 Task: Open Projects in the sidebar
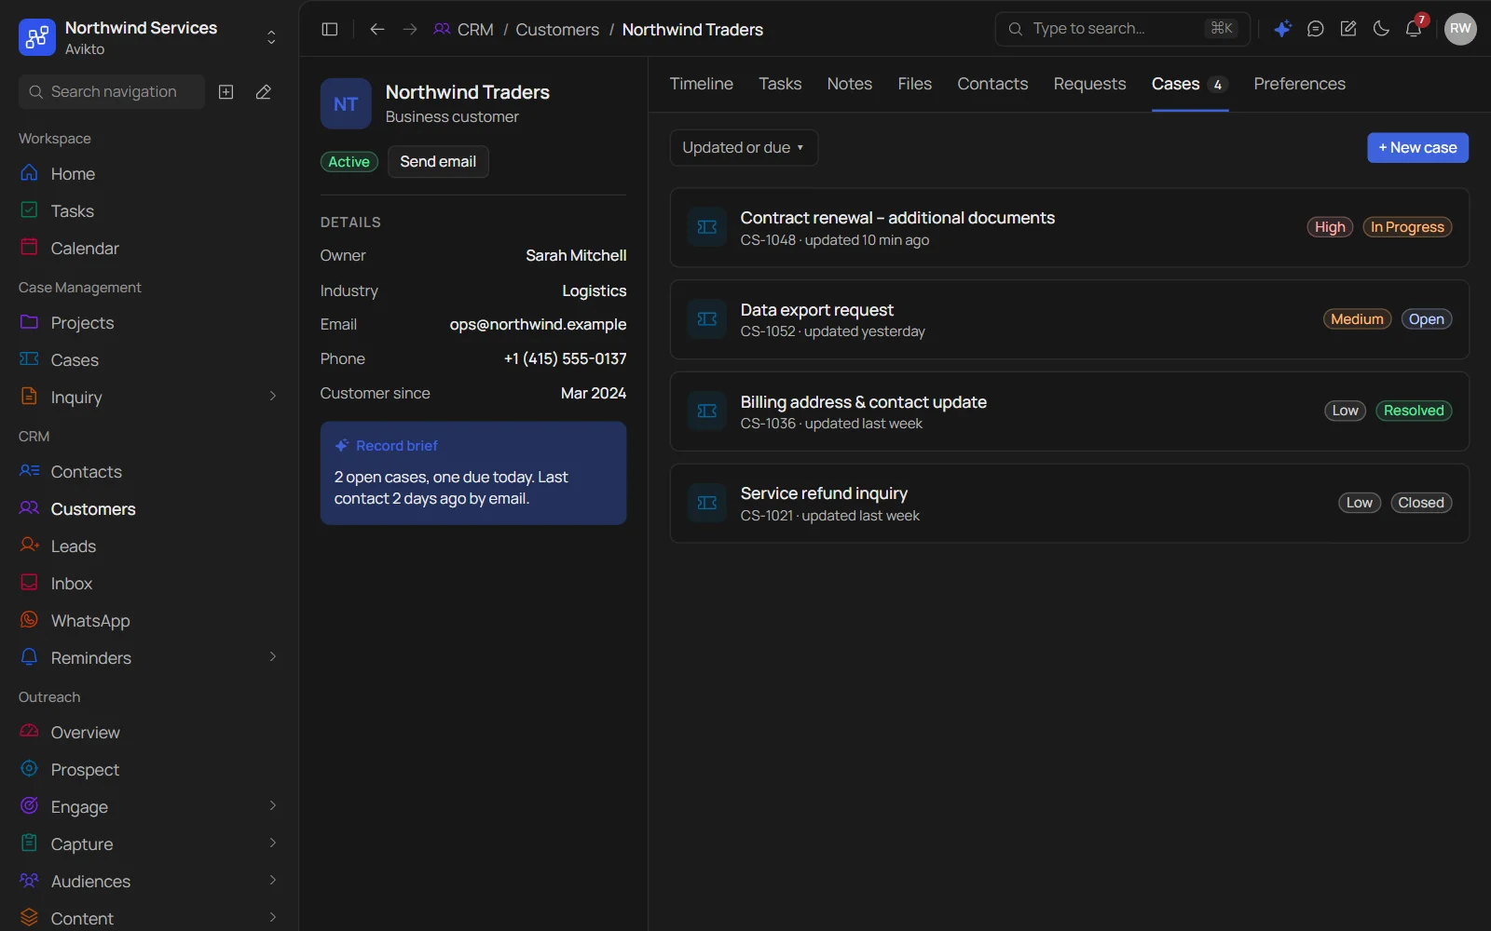pyautogui.click(x=149, y=323)
